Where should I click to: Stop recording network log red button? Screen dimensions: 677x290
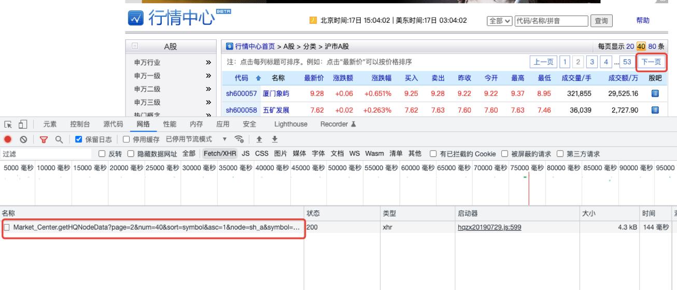[x=8, y=139]
